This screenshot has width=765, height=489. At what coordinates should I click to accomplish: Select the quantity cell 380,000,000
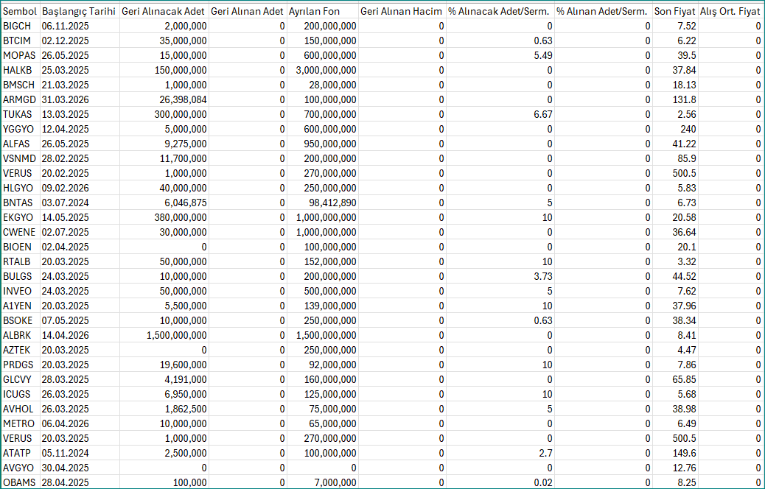click(x=164, y=217)
